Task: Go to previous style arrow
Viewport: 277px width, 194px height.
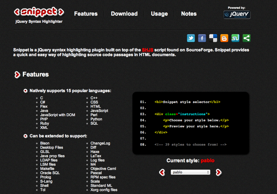Action: tap(162, 172)
